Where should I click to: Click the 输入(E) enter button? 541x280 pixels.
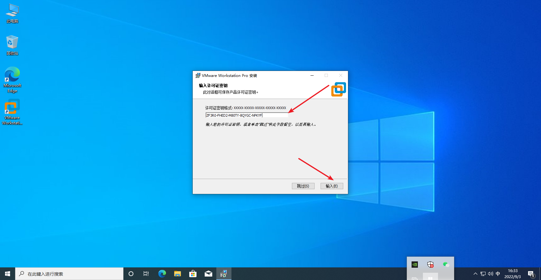click(x=332, y=186)
